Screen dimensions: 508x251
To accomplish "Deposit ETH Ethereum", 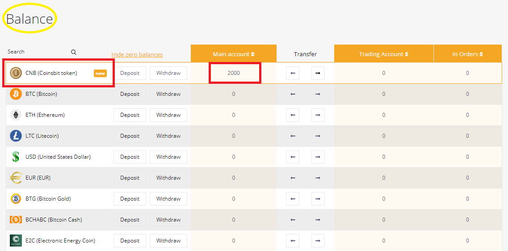I will pyautogui.click(x=130, y=115).
